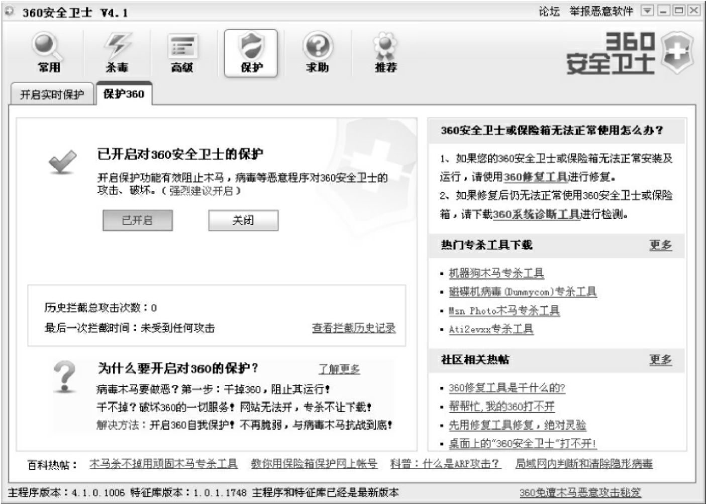Open the 360修复工具 link
The height and width of the screenshot is (504, 706).
[535, 177]
